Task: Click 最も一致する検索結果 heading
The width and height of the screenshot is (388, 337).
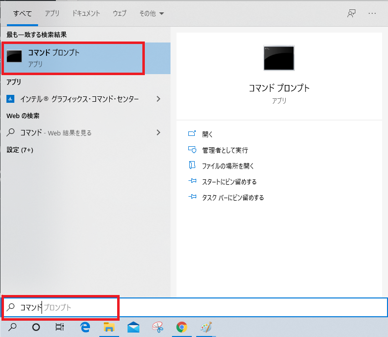Action: click(x=37, y=35)
